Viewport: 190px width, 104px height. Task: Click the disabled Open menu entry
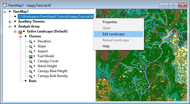pos(118,28)
